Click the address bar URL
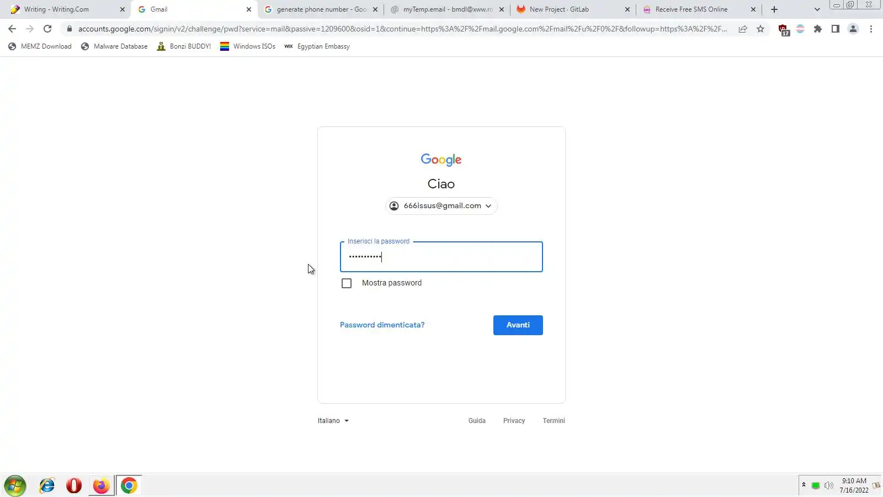 click(x=402, y=29)
